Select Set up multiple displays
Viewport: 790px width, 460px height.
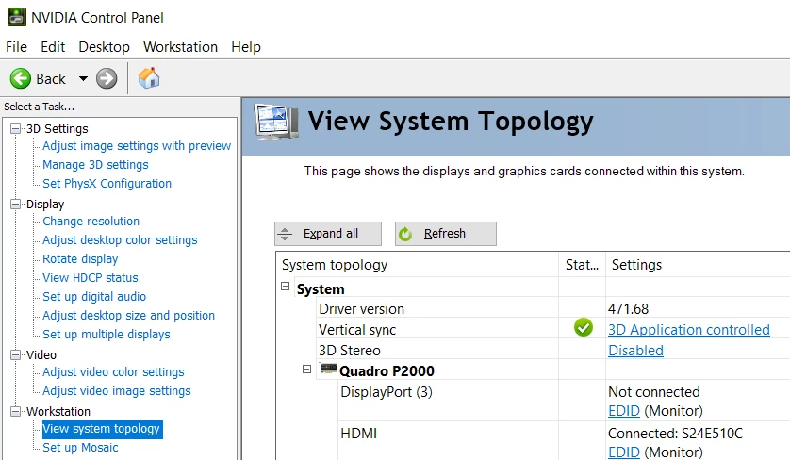point(107,334)
